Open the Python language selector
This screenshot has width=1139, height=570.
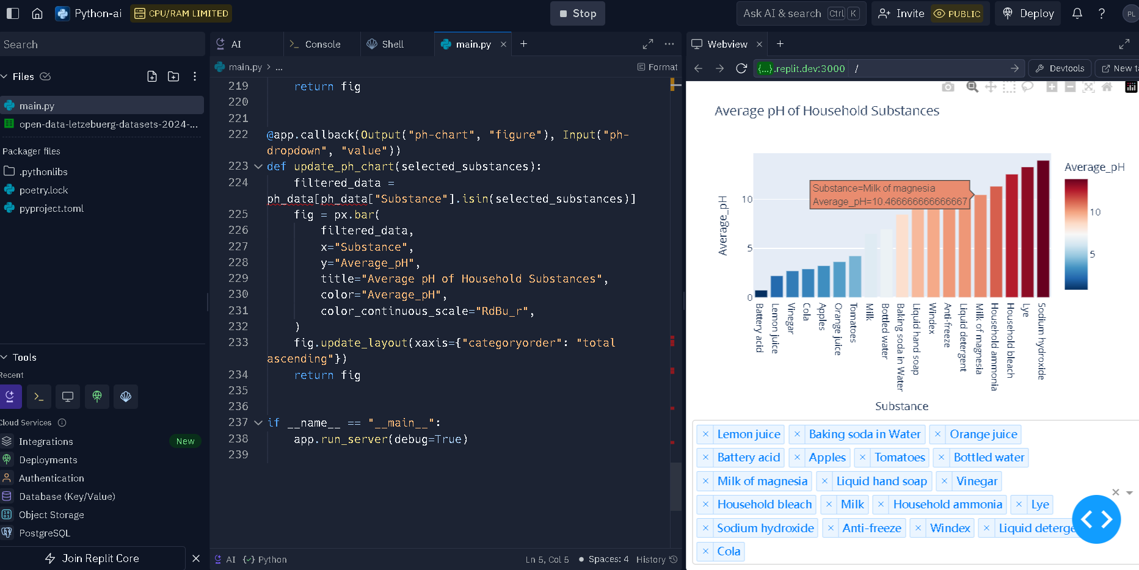265,559
